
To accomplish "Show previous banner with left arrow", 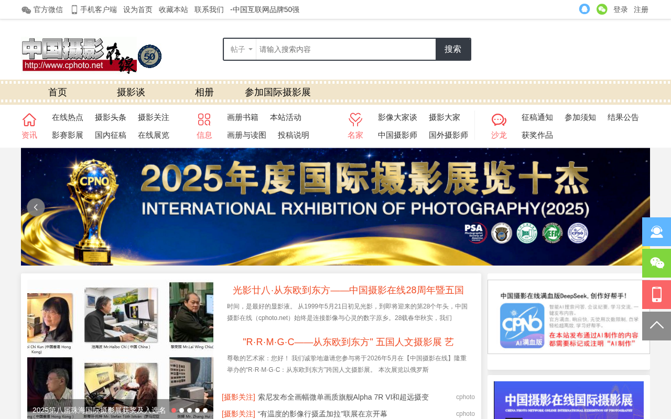I will tap(36, 207).
